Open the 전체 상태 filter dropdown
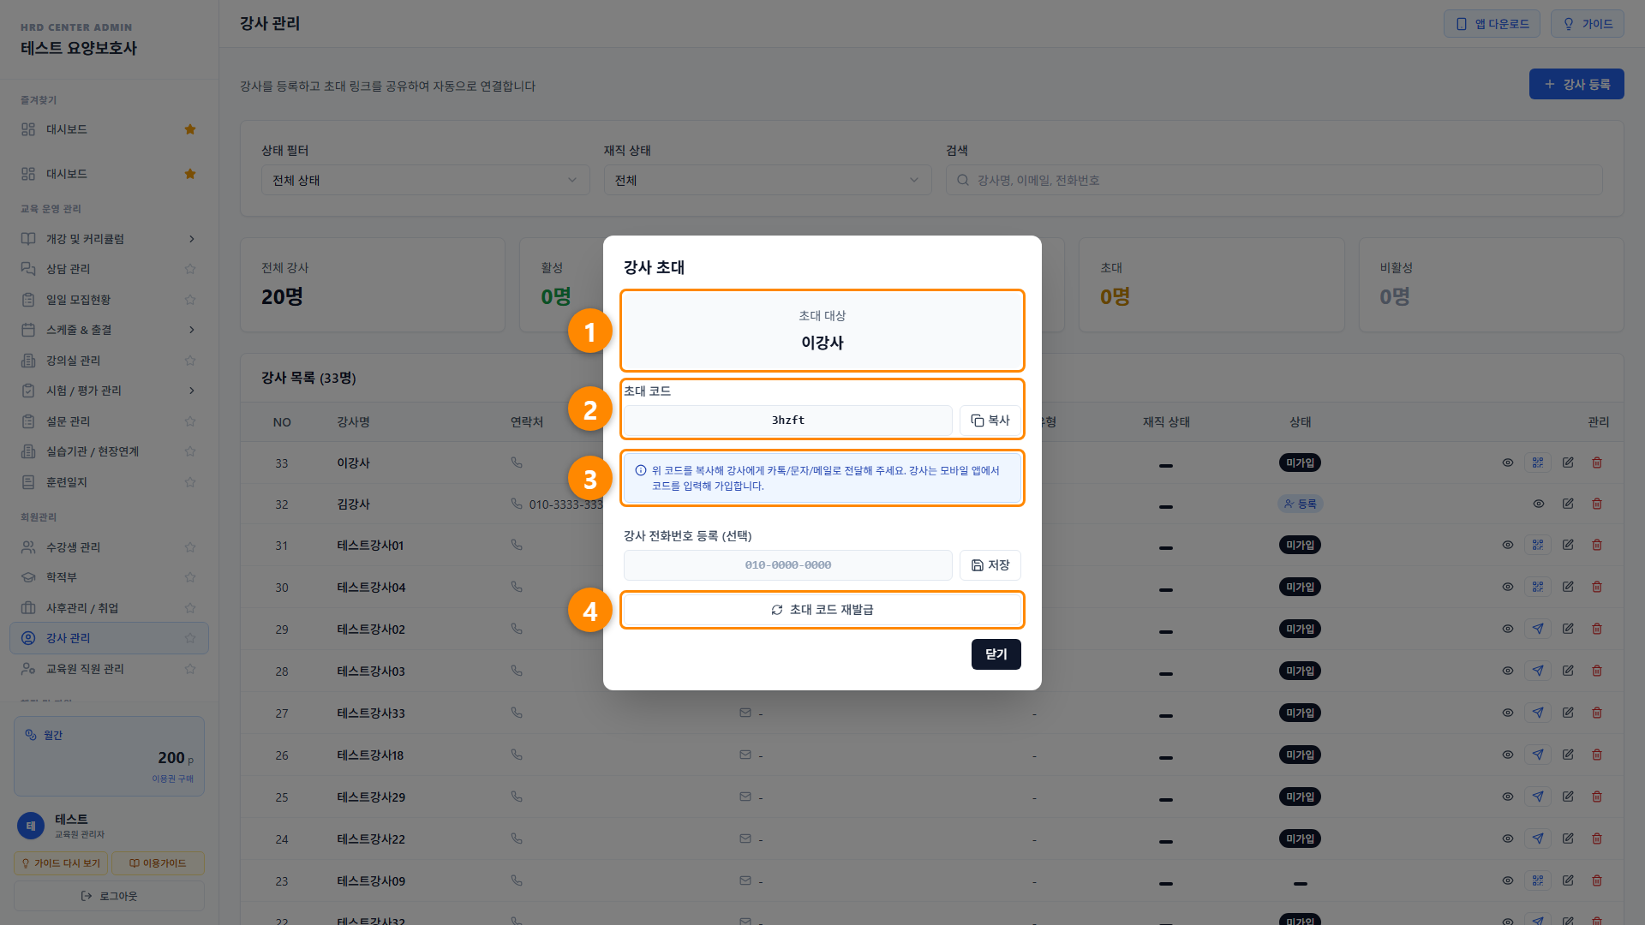This screenshot has width=1645, height=925. pyautogui.click(x=425, y=180)
